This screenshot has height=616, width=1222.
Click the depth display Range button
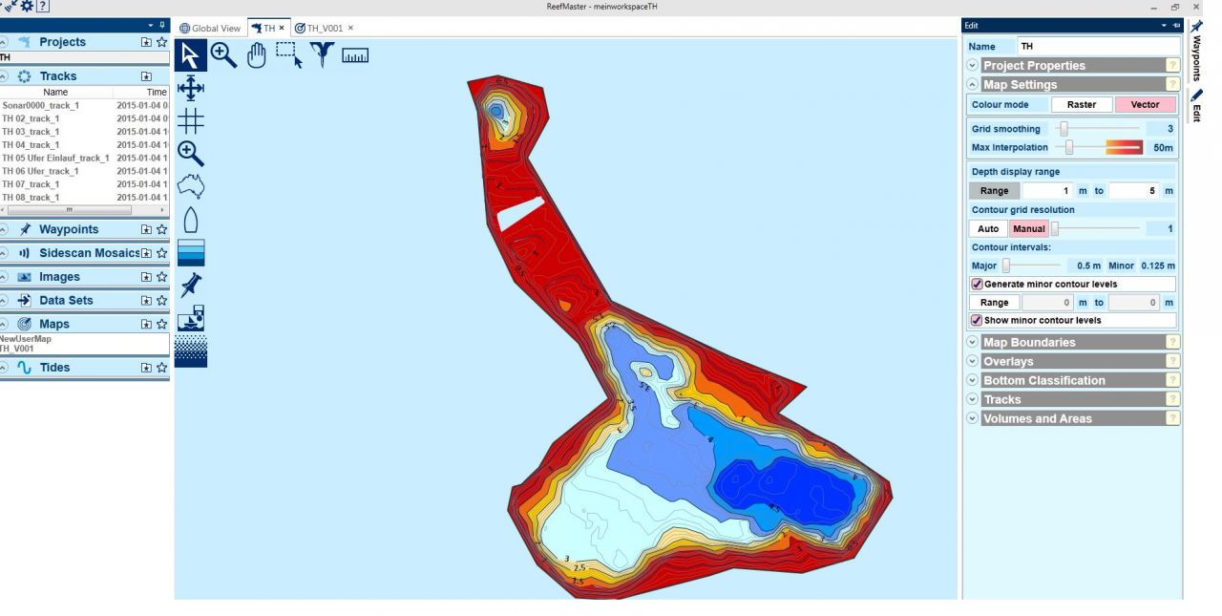[x=994, y=191]
